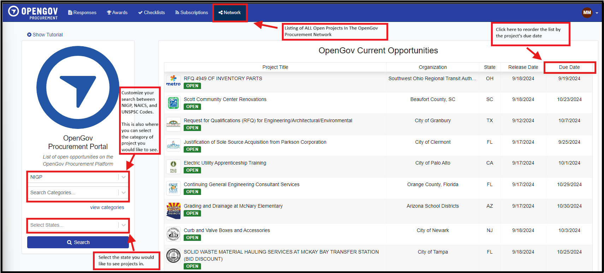The height and width of the screenshot is (273, 604).
Task: Open Scott Community Center Renovations project
Action: [225, 100]
